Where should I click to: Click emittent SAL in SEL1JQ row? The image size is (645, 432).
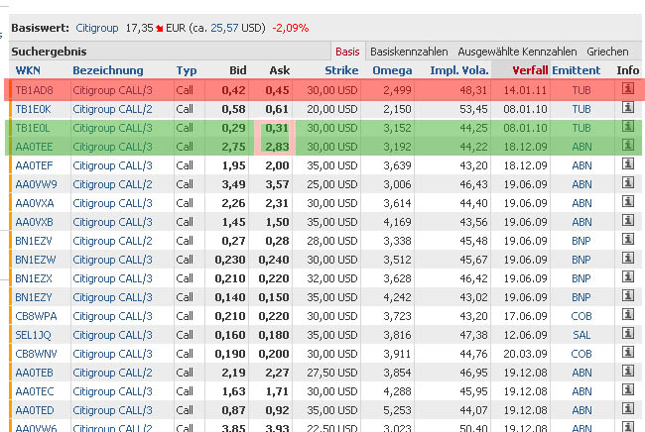(x=581, y=335)
